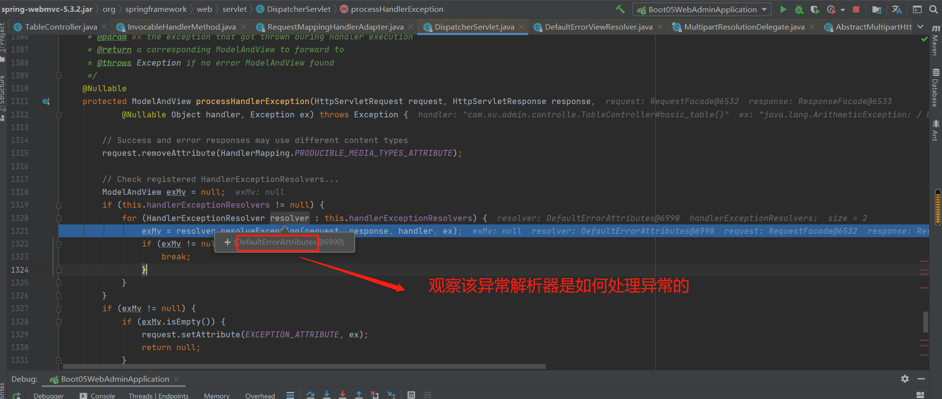Open Search Everywhere magnifier icon
The image size is (942, 399).
tap(933, 9)
